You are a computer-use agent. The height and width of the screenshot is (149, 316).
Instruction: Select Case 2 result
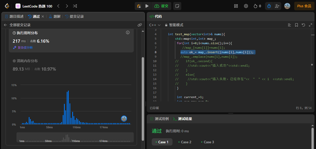[x=185, y=142]
